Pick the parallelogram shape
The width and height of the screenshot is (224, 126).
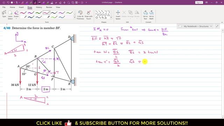(x=106, y=15)
